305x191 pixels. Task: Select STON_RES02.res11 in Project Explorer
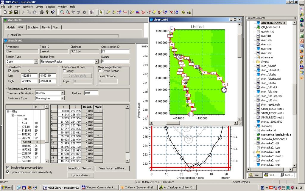point(272,113)
